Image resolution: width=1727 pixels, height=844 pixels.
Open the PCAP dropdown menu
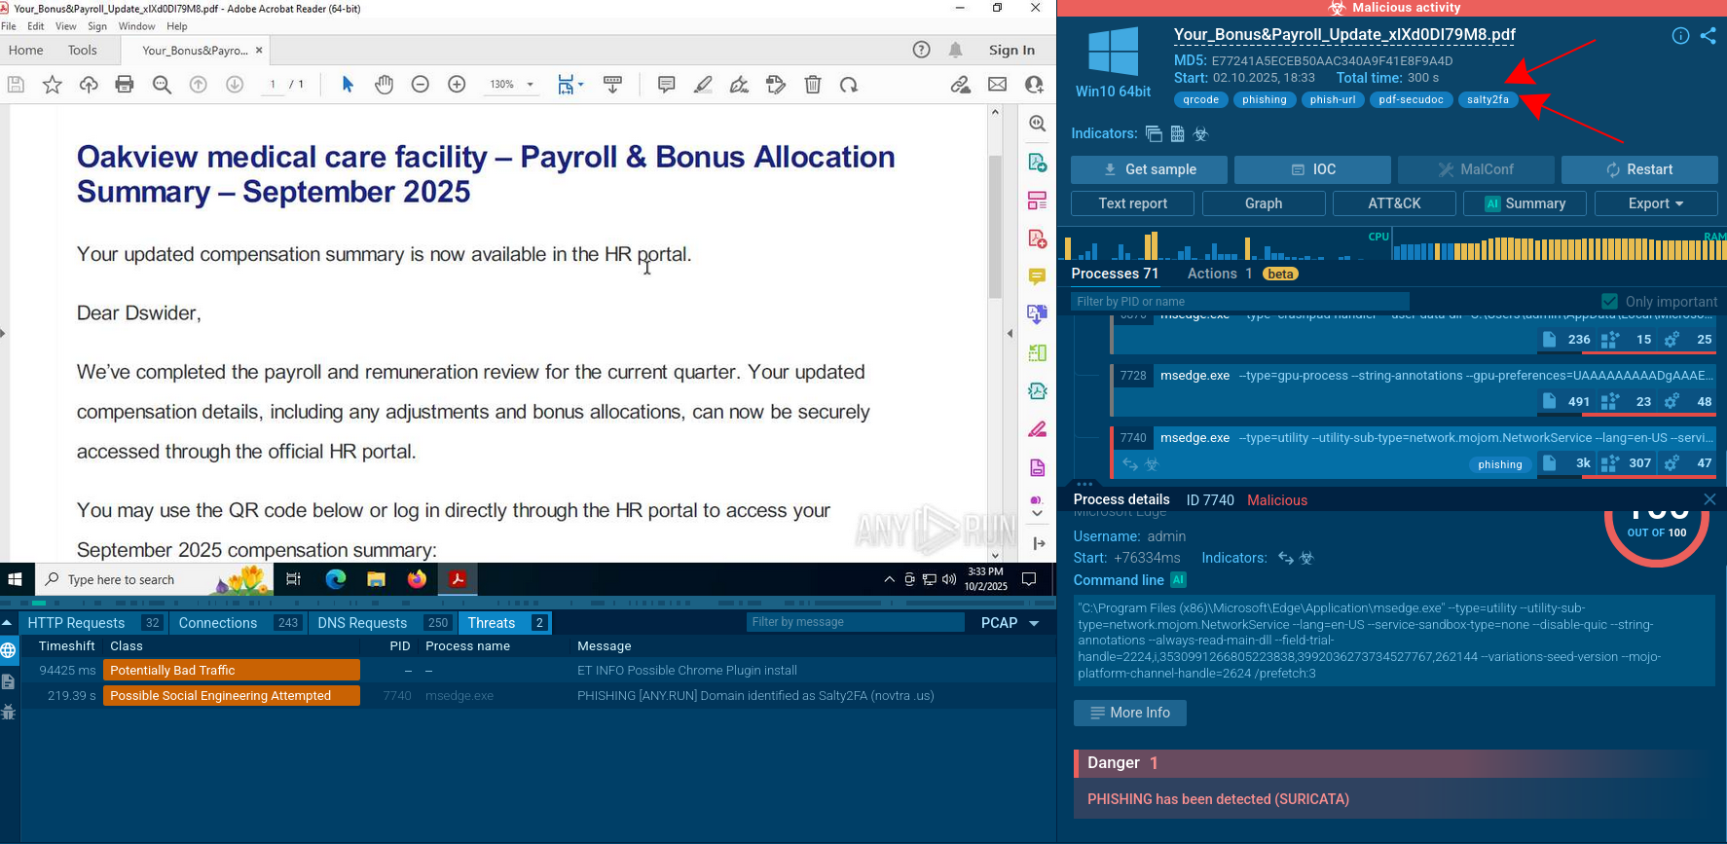pos(1010,623)
